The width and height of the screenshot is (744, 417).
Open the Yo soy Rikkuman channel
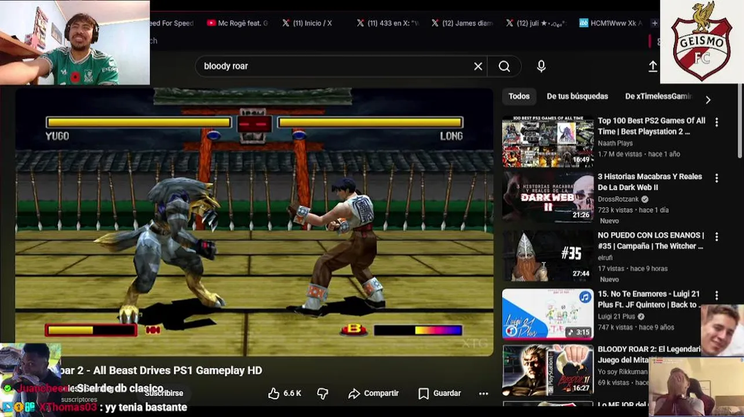point(622,372)
